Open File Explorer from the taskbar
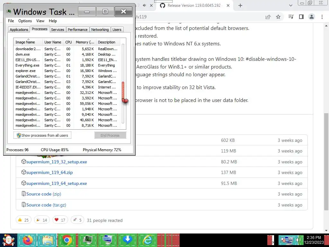 (x=48, y=240)
